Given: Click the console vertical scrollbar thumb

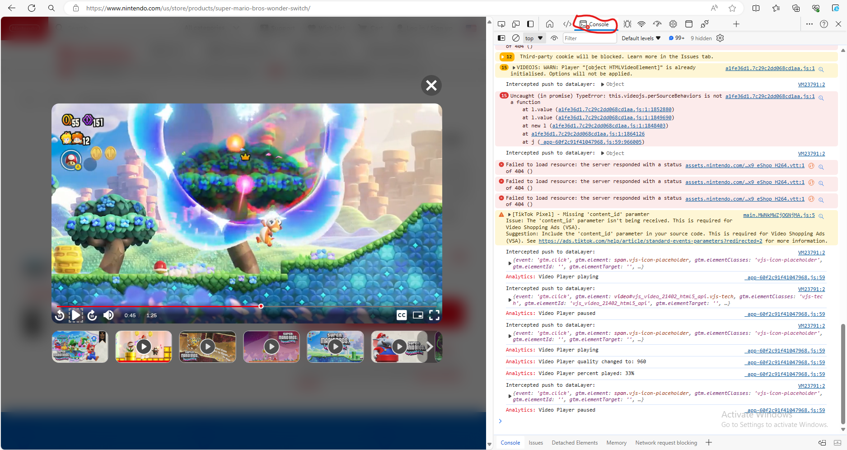Looking at the screenshot, I should coord(842,374).
